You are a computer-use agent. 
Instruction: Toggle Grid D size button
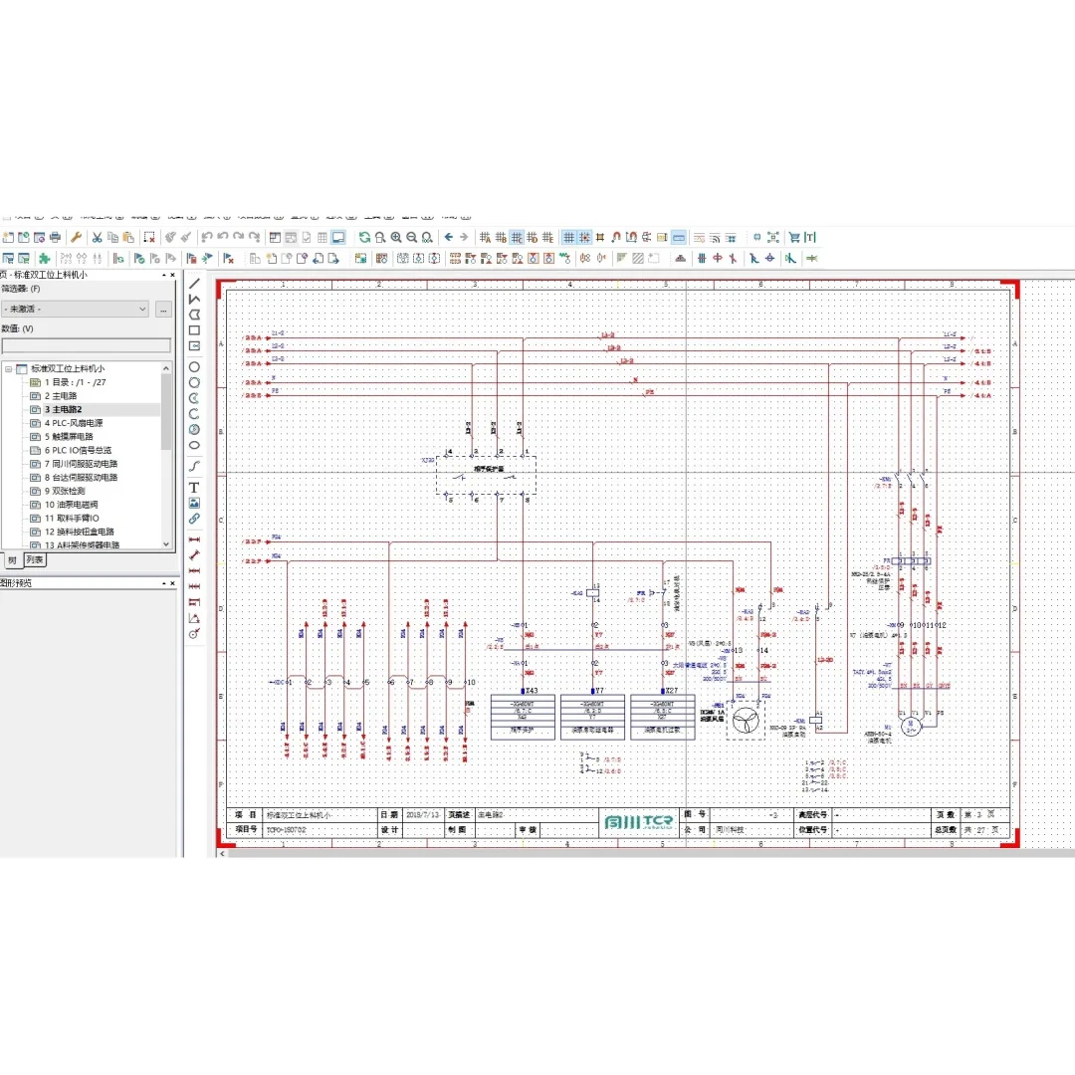point(532,237)
